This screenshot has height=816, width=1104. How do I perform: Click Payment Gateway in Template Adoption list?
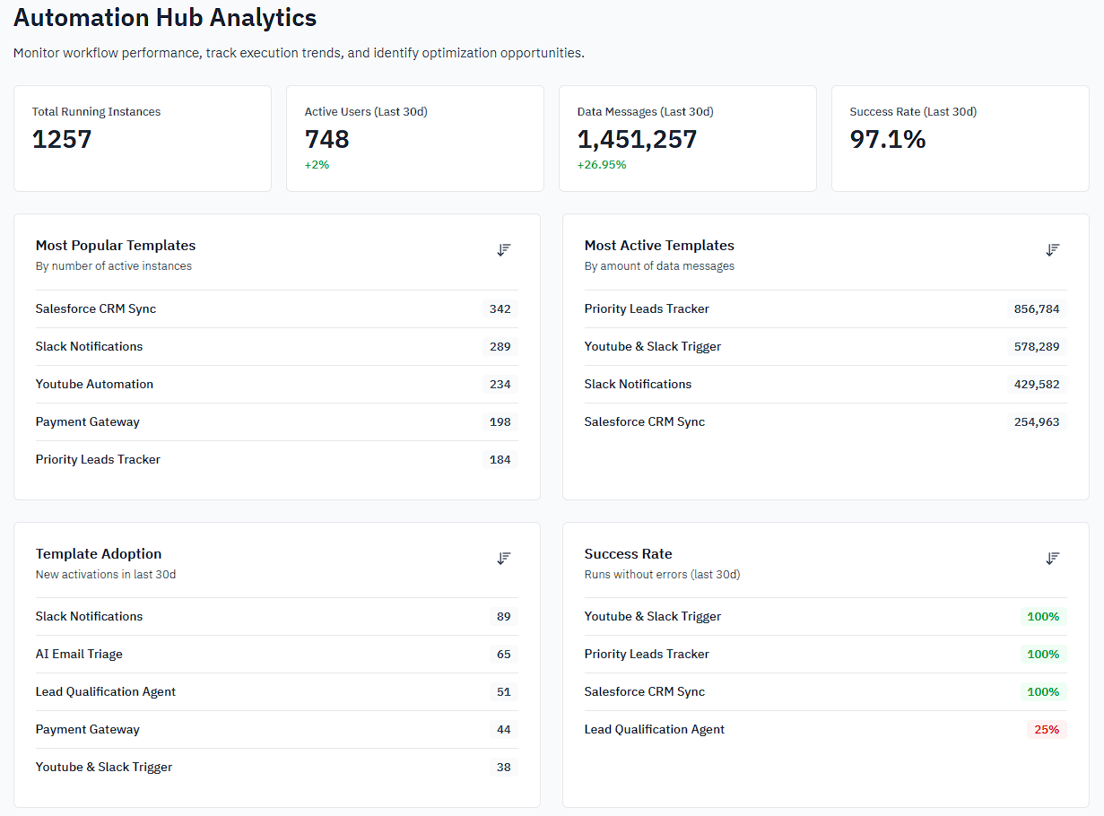tap(277, 730)
